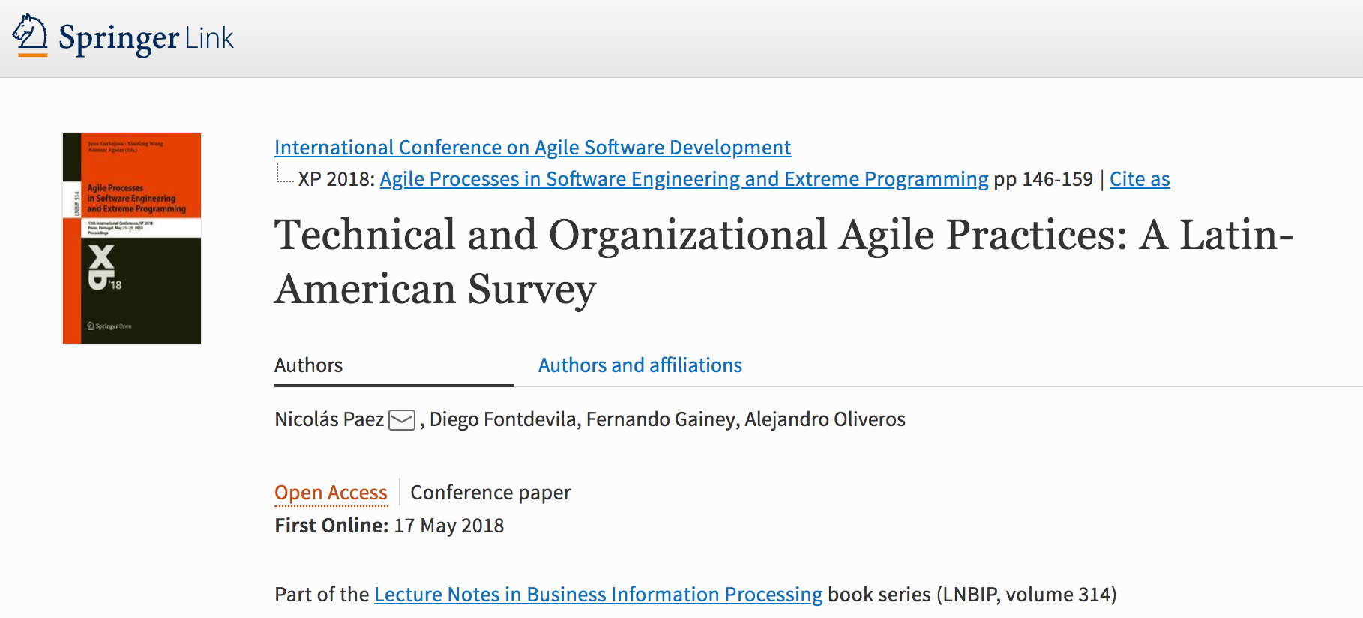Click the 'Cite as' link
Image resolution: width=1363 pixels, height=618 pixels.
(x=1139, y=179)
